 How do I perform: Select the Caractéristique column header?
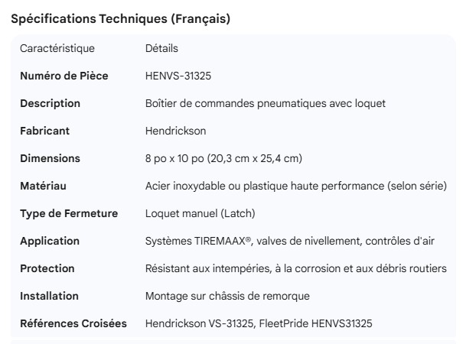57,49
